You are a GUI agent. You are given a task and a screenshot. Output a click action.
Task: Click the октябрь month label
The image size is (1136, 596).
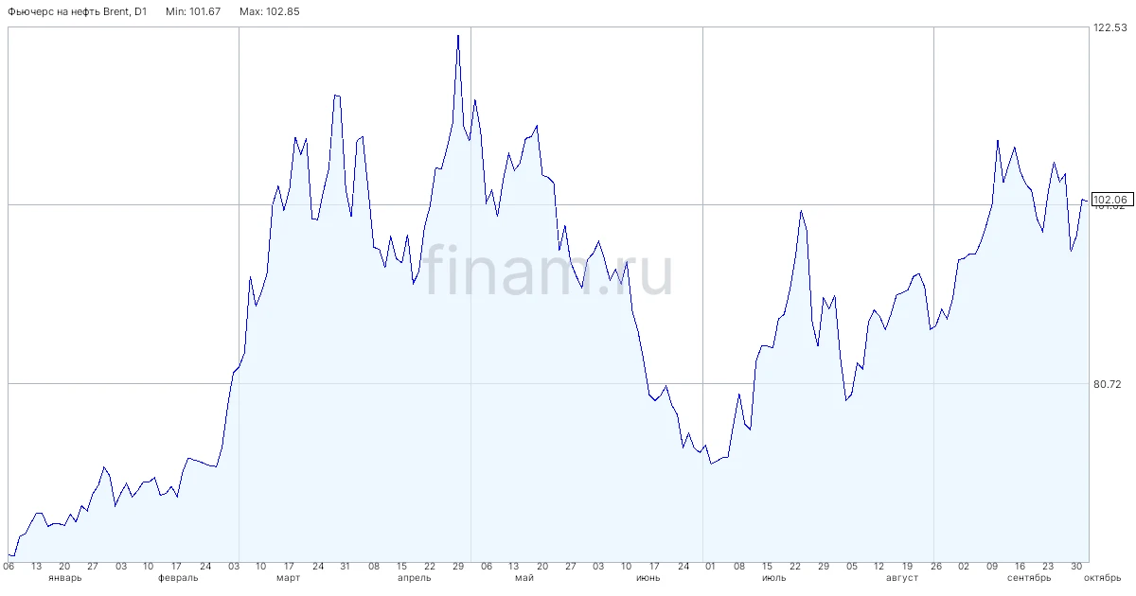click(1102, 578)
